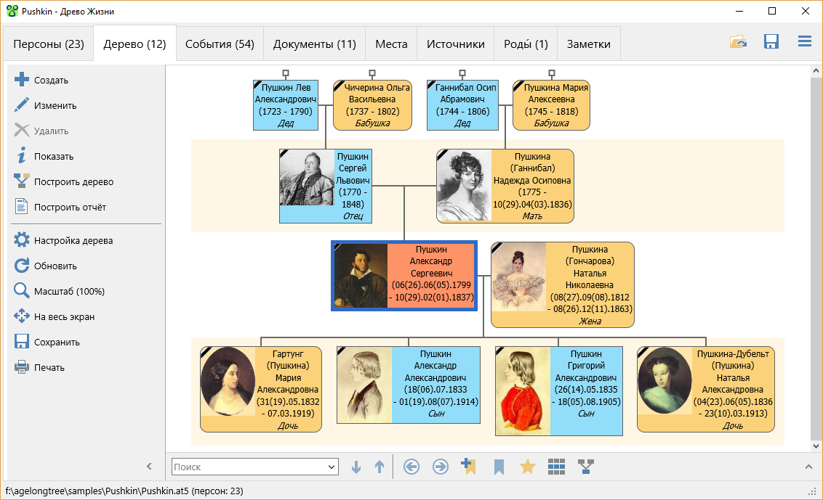Switch to the События (54) tab
This screenshot has width=823, height=500.
click(220, 44)
